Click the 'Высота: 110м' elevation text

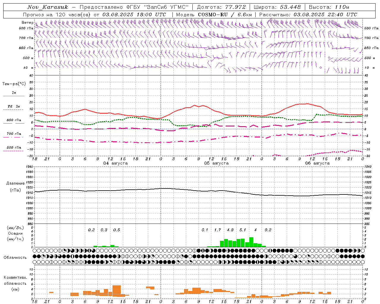point(329,7)
